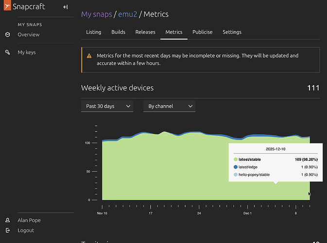The image size is (327, 243).
Task: Click the latest/edge label in tooltip
Action: pos(248,167)
